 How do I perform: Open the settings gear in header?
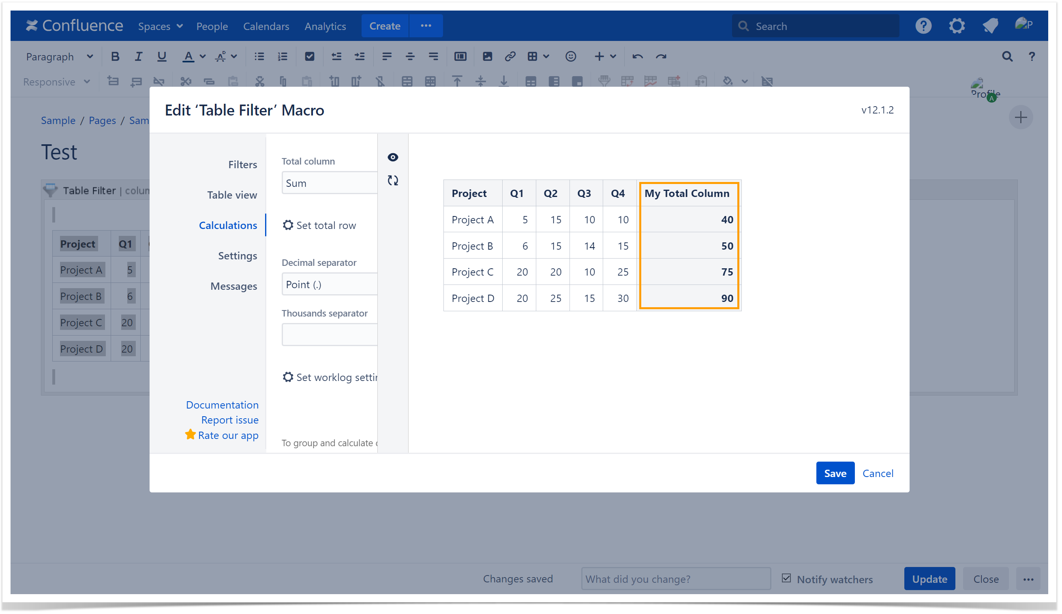957,26
